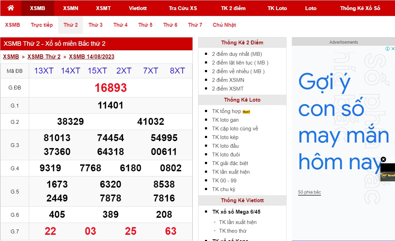Open 2 điểm duy nhất (MB) link
Viewport: 395px width, 241px height.
237,54
